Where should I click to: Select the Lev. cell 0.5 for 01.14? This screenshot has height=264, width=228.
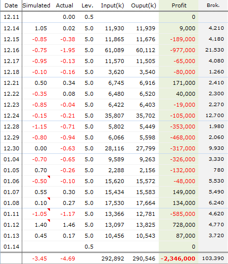pyautogui.click(x=89, y=247)
